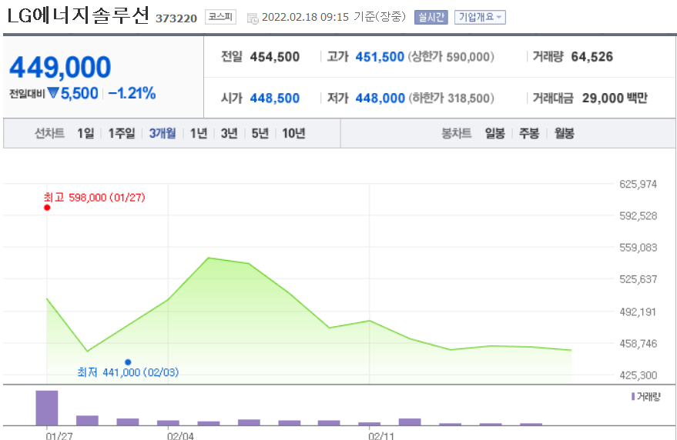Switch to 일봉 candle chart

494,133
